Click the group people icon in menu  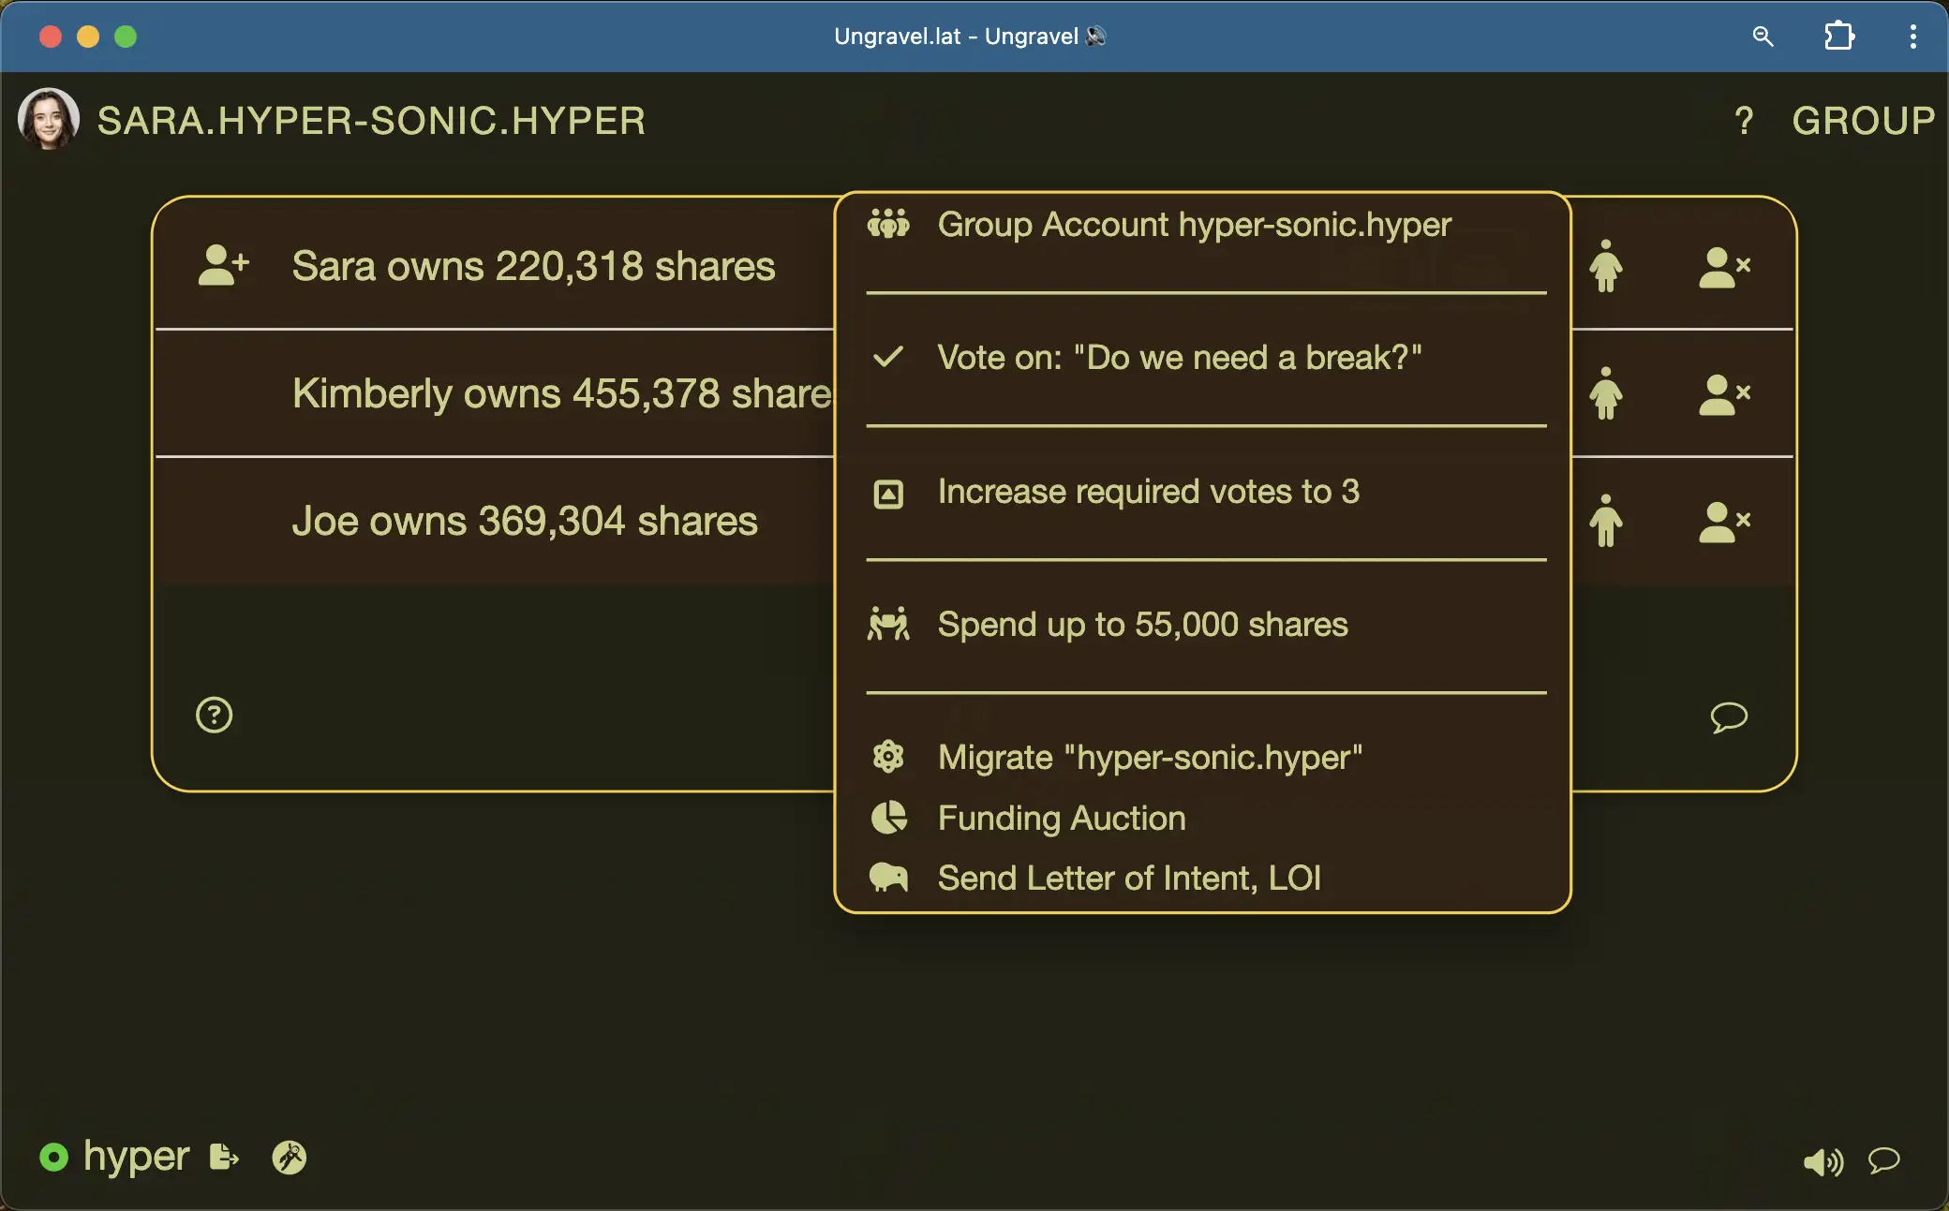(888, 224)
